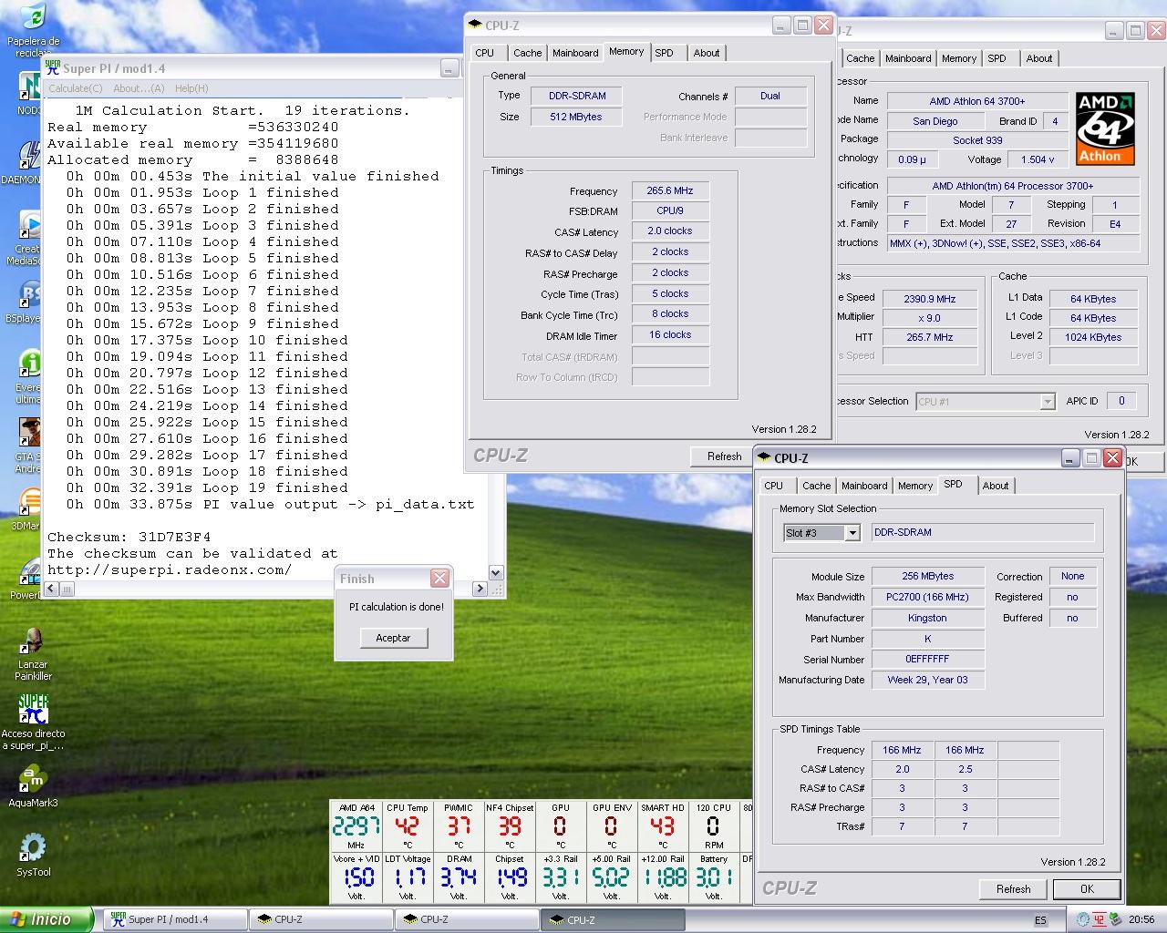Screen dimensions: 1167x933
Task: Open the SysTool desktop shortcut
Action: click(x=33, y=848)
